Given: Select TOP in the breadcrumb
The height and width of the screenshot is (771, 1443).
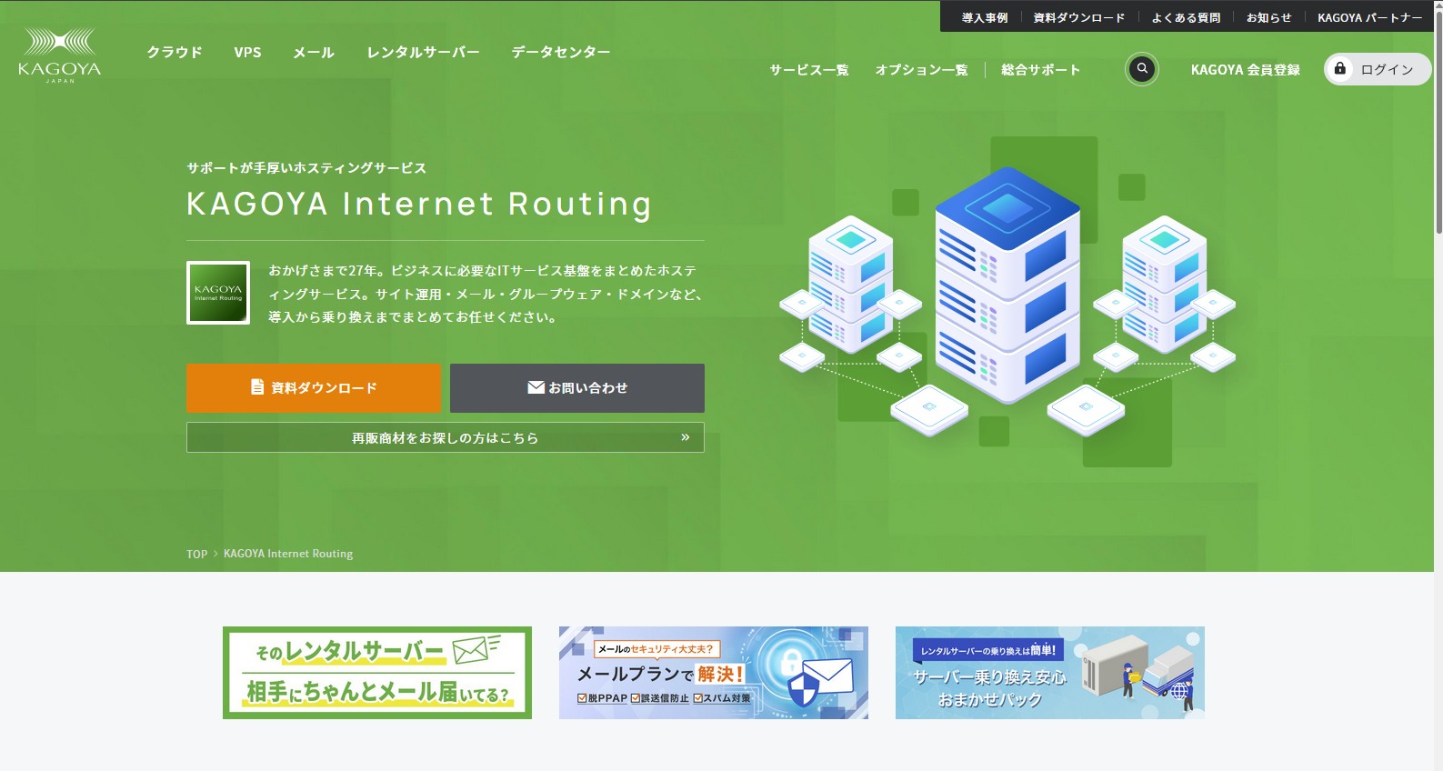Looking at the screenshot, I should [x=196, y=554].
